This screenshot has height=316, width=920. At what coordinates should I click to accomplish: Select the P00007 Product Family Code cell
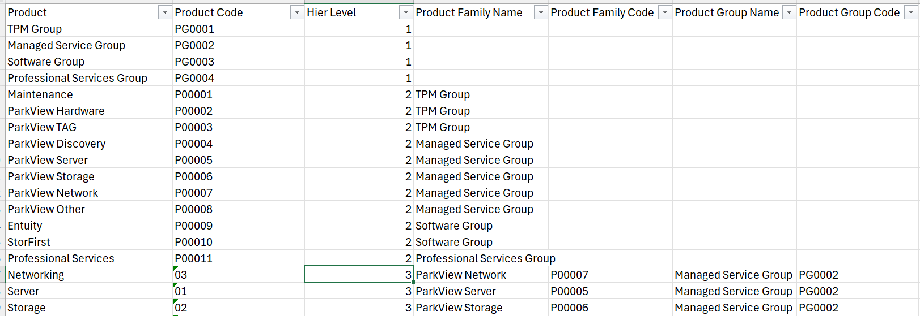pyautogui.click(x=610, y=275)
